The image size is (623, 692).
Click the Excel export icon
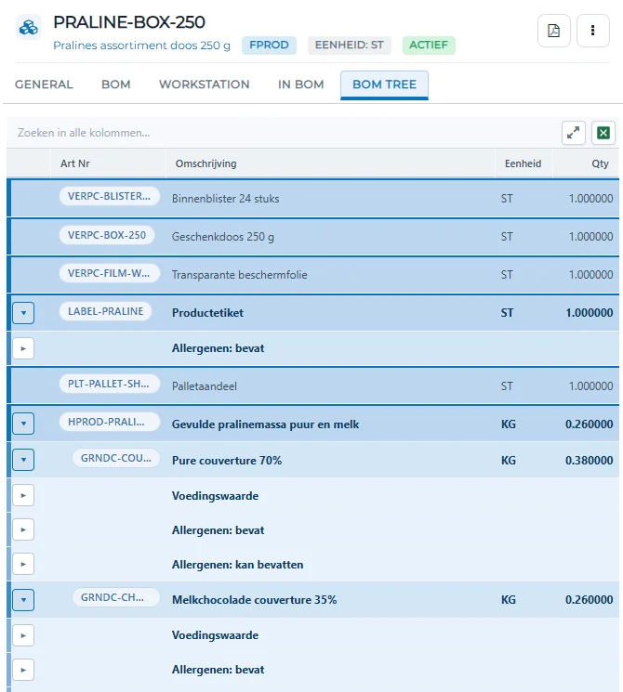(603, 133)
